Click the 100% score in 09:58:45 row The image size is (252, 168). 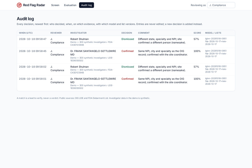click(x=197, y=51)
